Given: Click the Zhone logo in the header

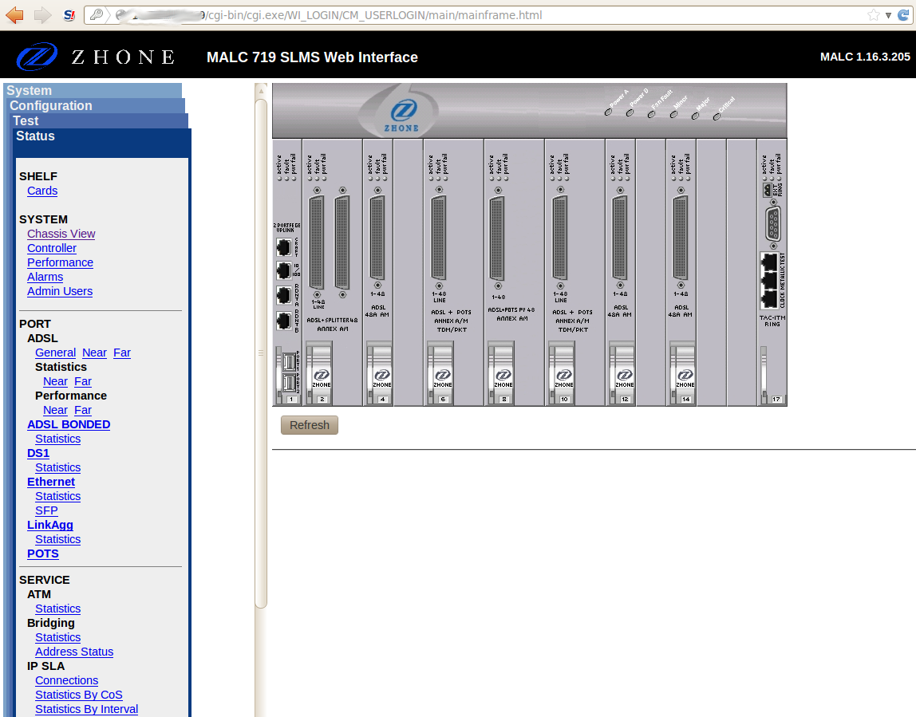Looking at the screenshot, I should click(x=97, y=57).
